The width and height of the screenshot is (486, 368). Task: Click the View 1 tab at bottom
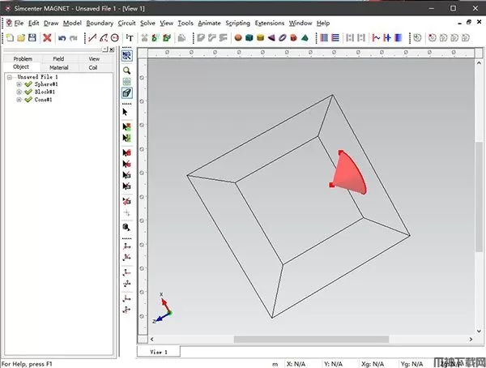coord(158,352)
